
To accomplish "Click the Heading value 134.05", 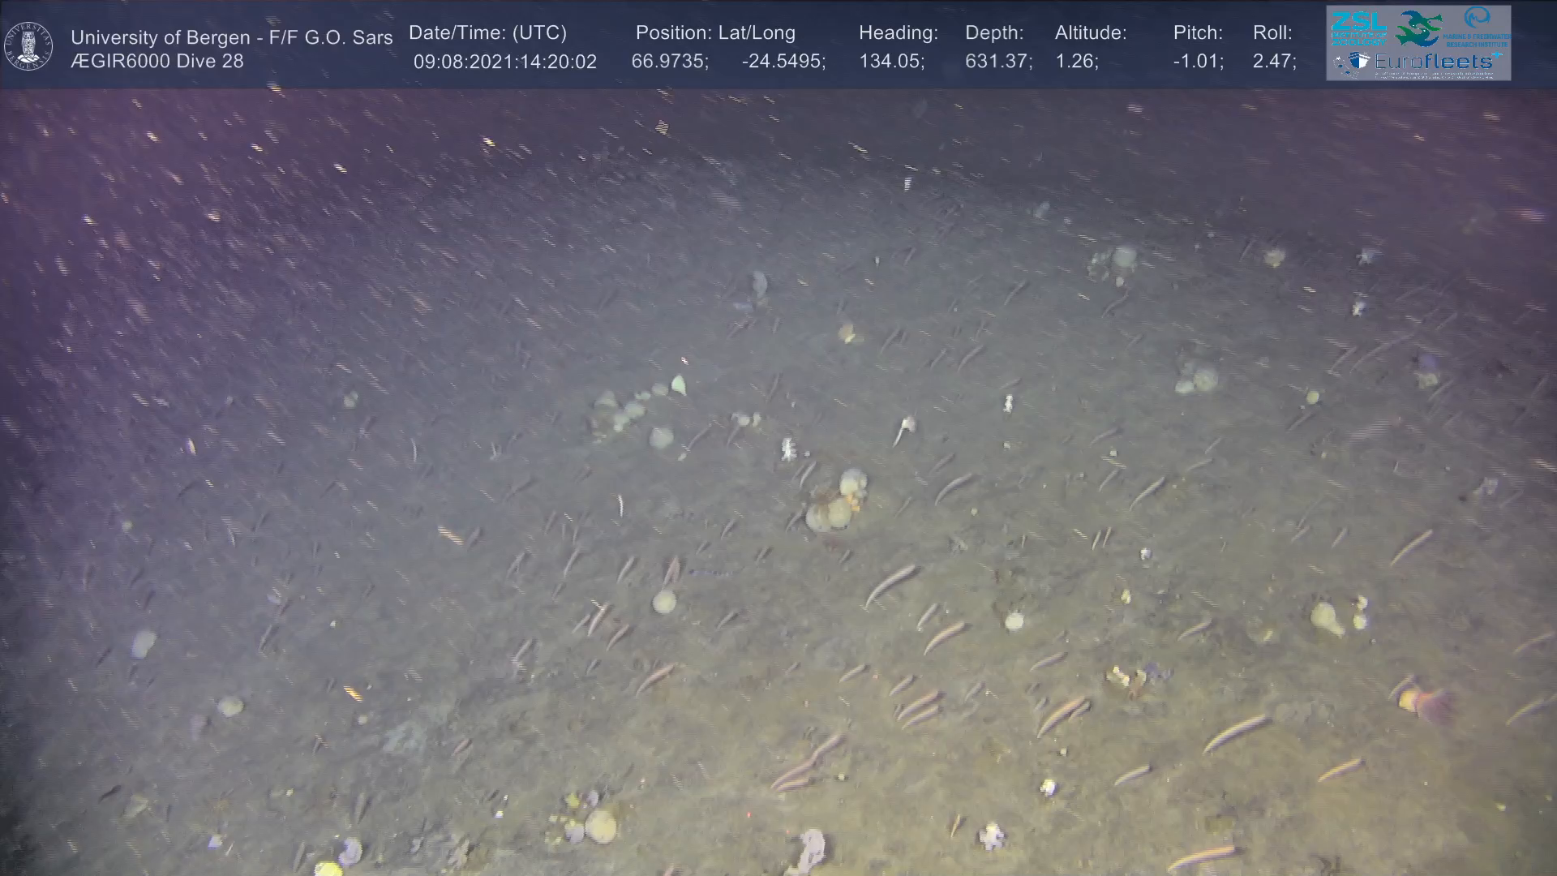I will pyautogui.click(x=891, y=62).
